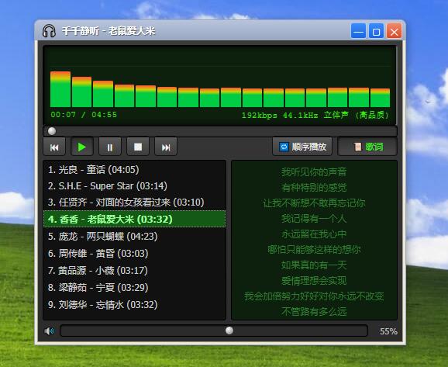Maximize the 千千静听 window
This screenshot has height=367, width=448.
click(376, 31)
